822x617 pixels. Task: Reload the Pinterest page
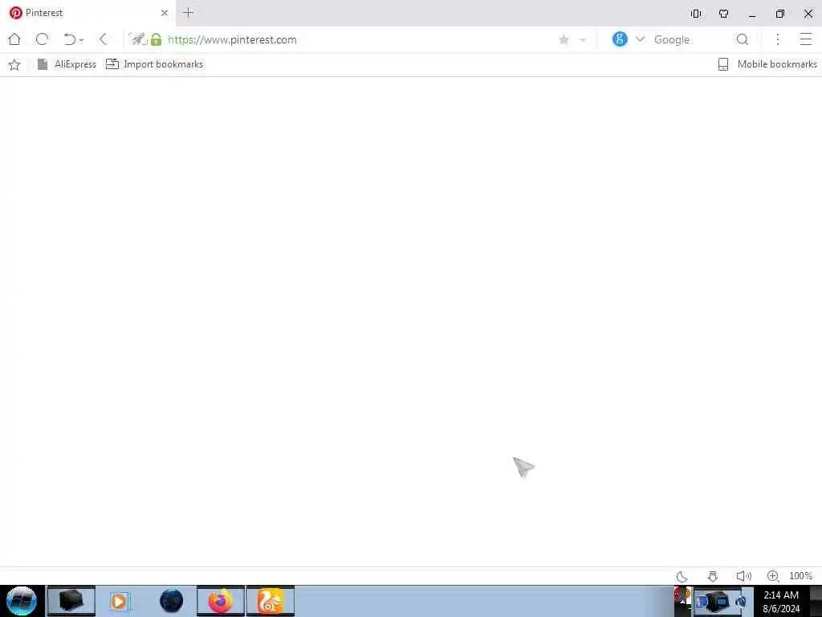[x=43, y=39]
